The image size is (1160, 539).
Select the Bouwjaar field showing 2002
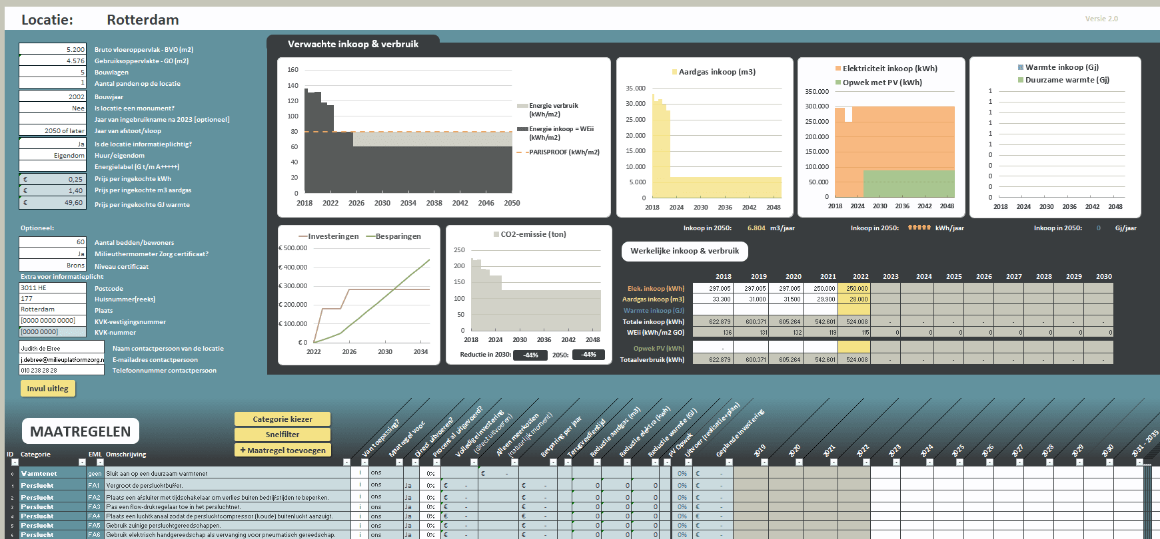pyautogui.click(x=53, y=96)
